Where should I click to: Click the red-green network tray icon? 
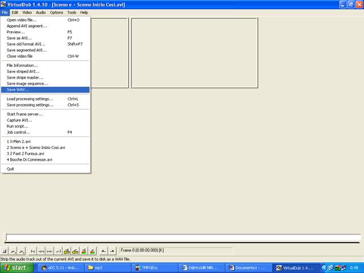(x=337, y=268)
